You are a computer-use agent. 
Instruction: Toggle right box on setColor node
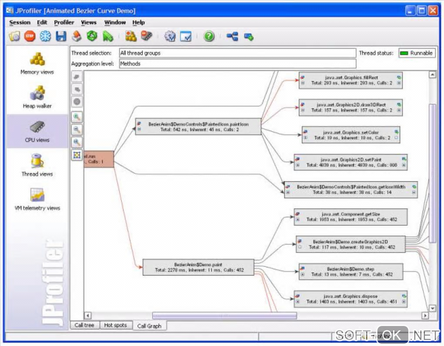396,138
